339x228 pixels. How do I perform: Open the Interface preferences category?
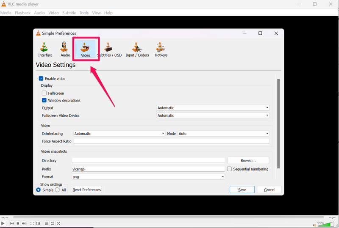45,49
